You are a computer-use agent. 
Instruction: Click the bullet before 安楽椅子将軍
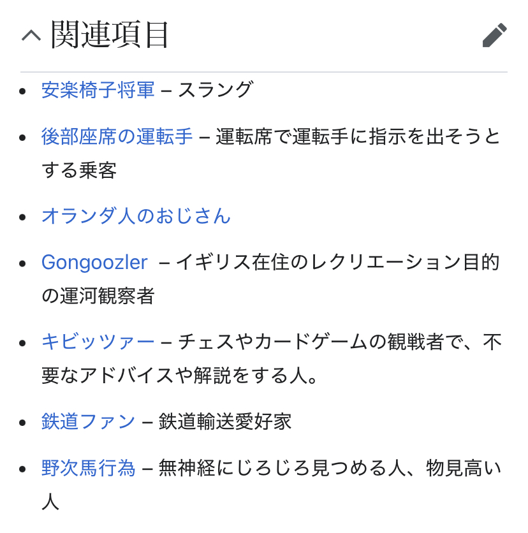pos(23,91)
